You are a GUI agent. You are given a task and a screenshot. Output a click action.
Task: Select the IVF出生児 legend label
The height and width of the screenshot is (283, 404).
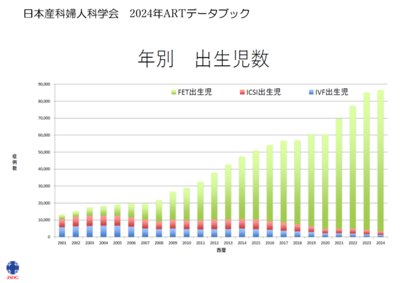coord(332,92)
